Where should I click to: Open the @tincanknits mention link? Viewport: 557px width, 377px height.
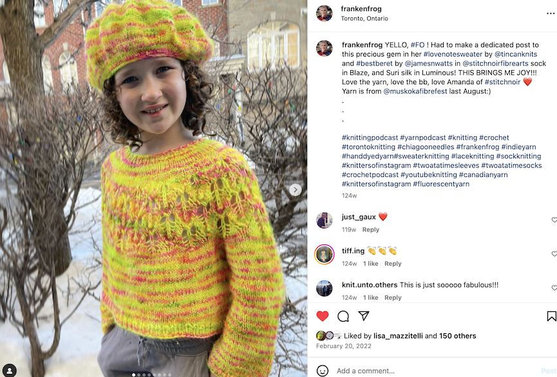pyautogui.click(x=516, y=54)
